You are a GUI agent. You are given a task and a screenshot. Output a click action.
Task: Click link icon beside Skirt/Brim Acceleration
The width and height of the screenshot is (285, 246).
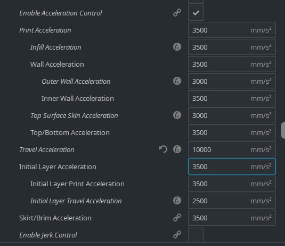tap(177, 218)
